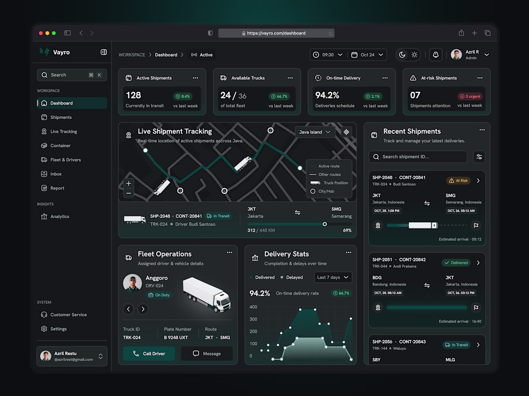Toggle the browser sidebar icon

67,33
